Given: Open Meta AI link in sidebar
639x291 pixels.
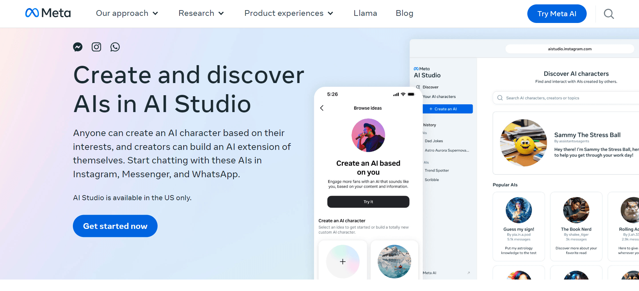Looking at the screenshot, I should (429, 273).
